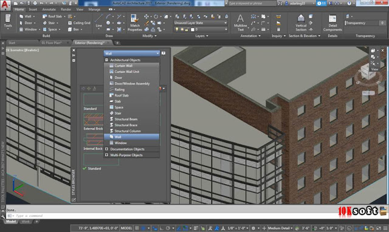Open the Annotate ribbon tab
The height and width of the screenshot is (232, 389).
click(49, 10)
